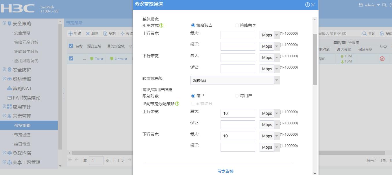
Task: Click the 新建 plus icon in the toolbar
Action: 71,34
